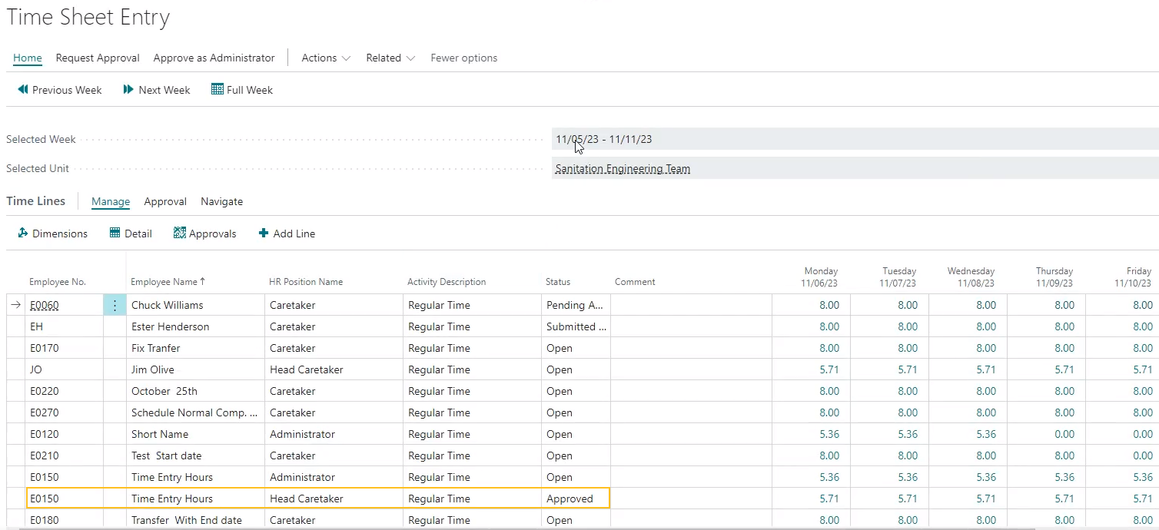Switch to the Approval tab
The image size is (1159, 530).
[165, 201]
